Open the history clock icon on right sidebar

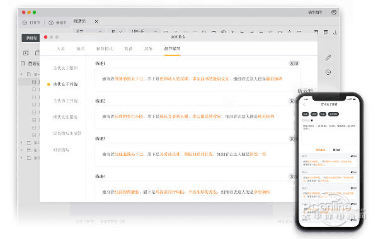pos(328,72)
